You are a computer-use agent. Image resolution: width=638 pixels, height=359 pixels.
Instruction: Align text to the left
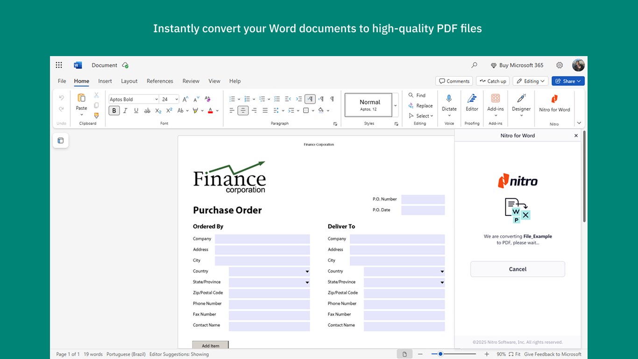[x=232, y=111]
